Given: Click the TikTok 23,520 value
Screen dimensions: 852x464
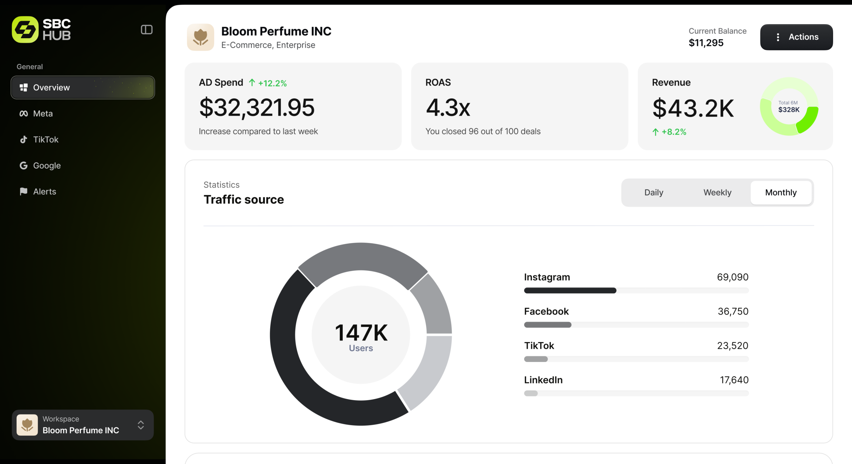Looking at the screenshot, I should click(733, 346).
